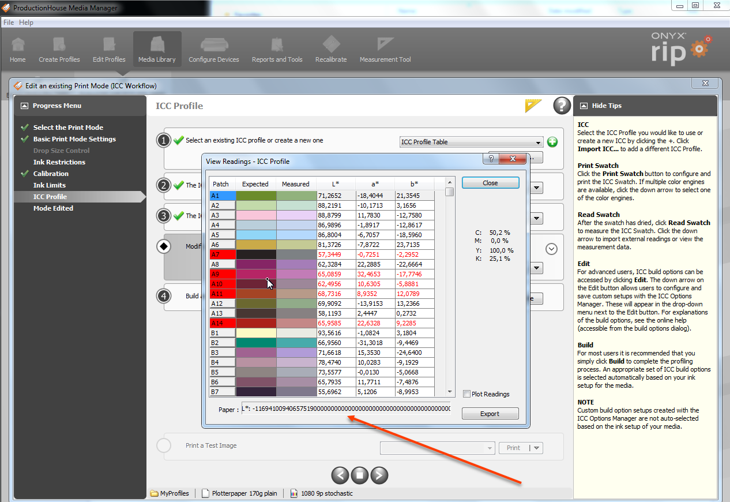Close the View Readings dialog via Close button
This screenshot has width=730, height=502.
tap(490, 183)
